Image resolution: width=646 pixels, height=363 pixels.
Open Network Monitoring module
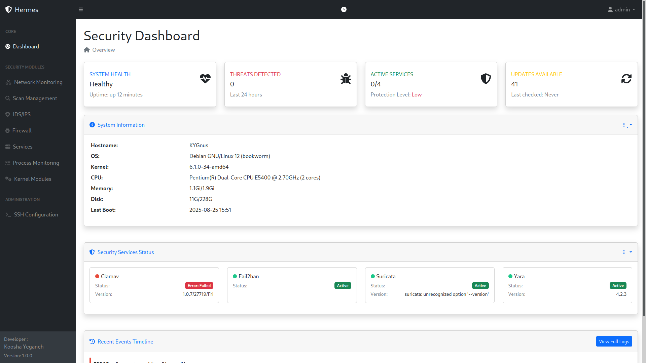[x=38, y=82]
